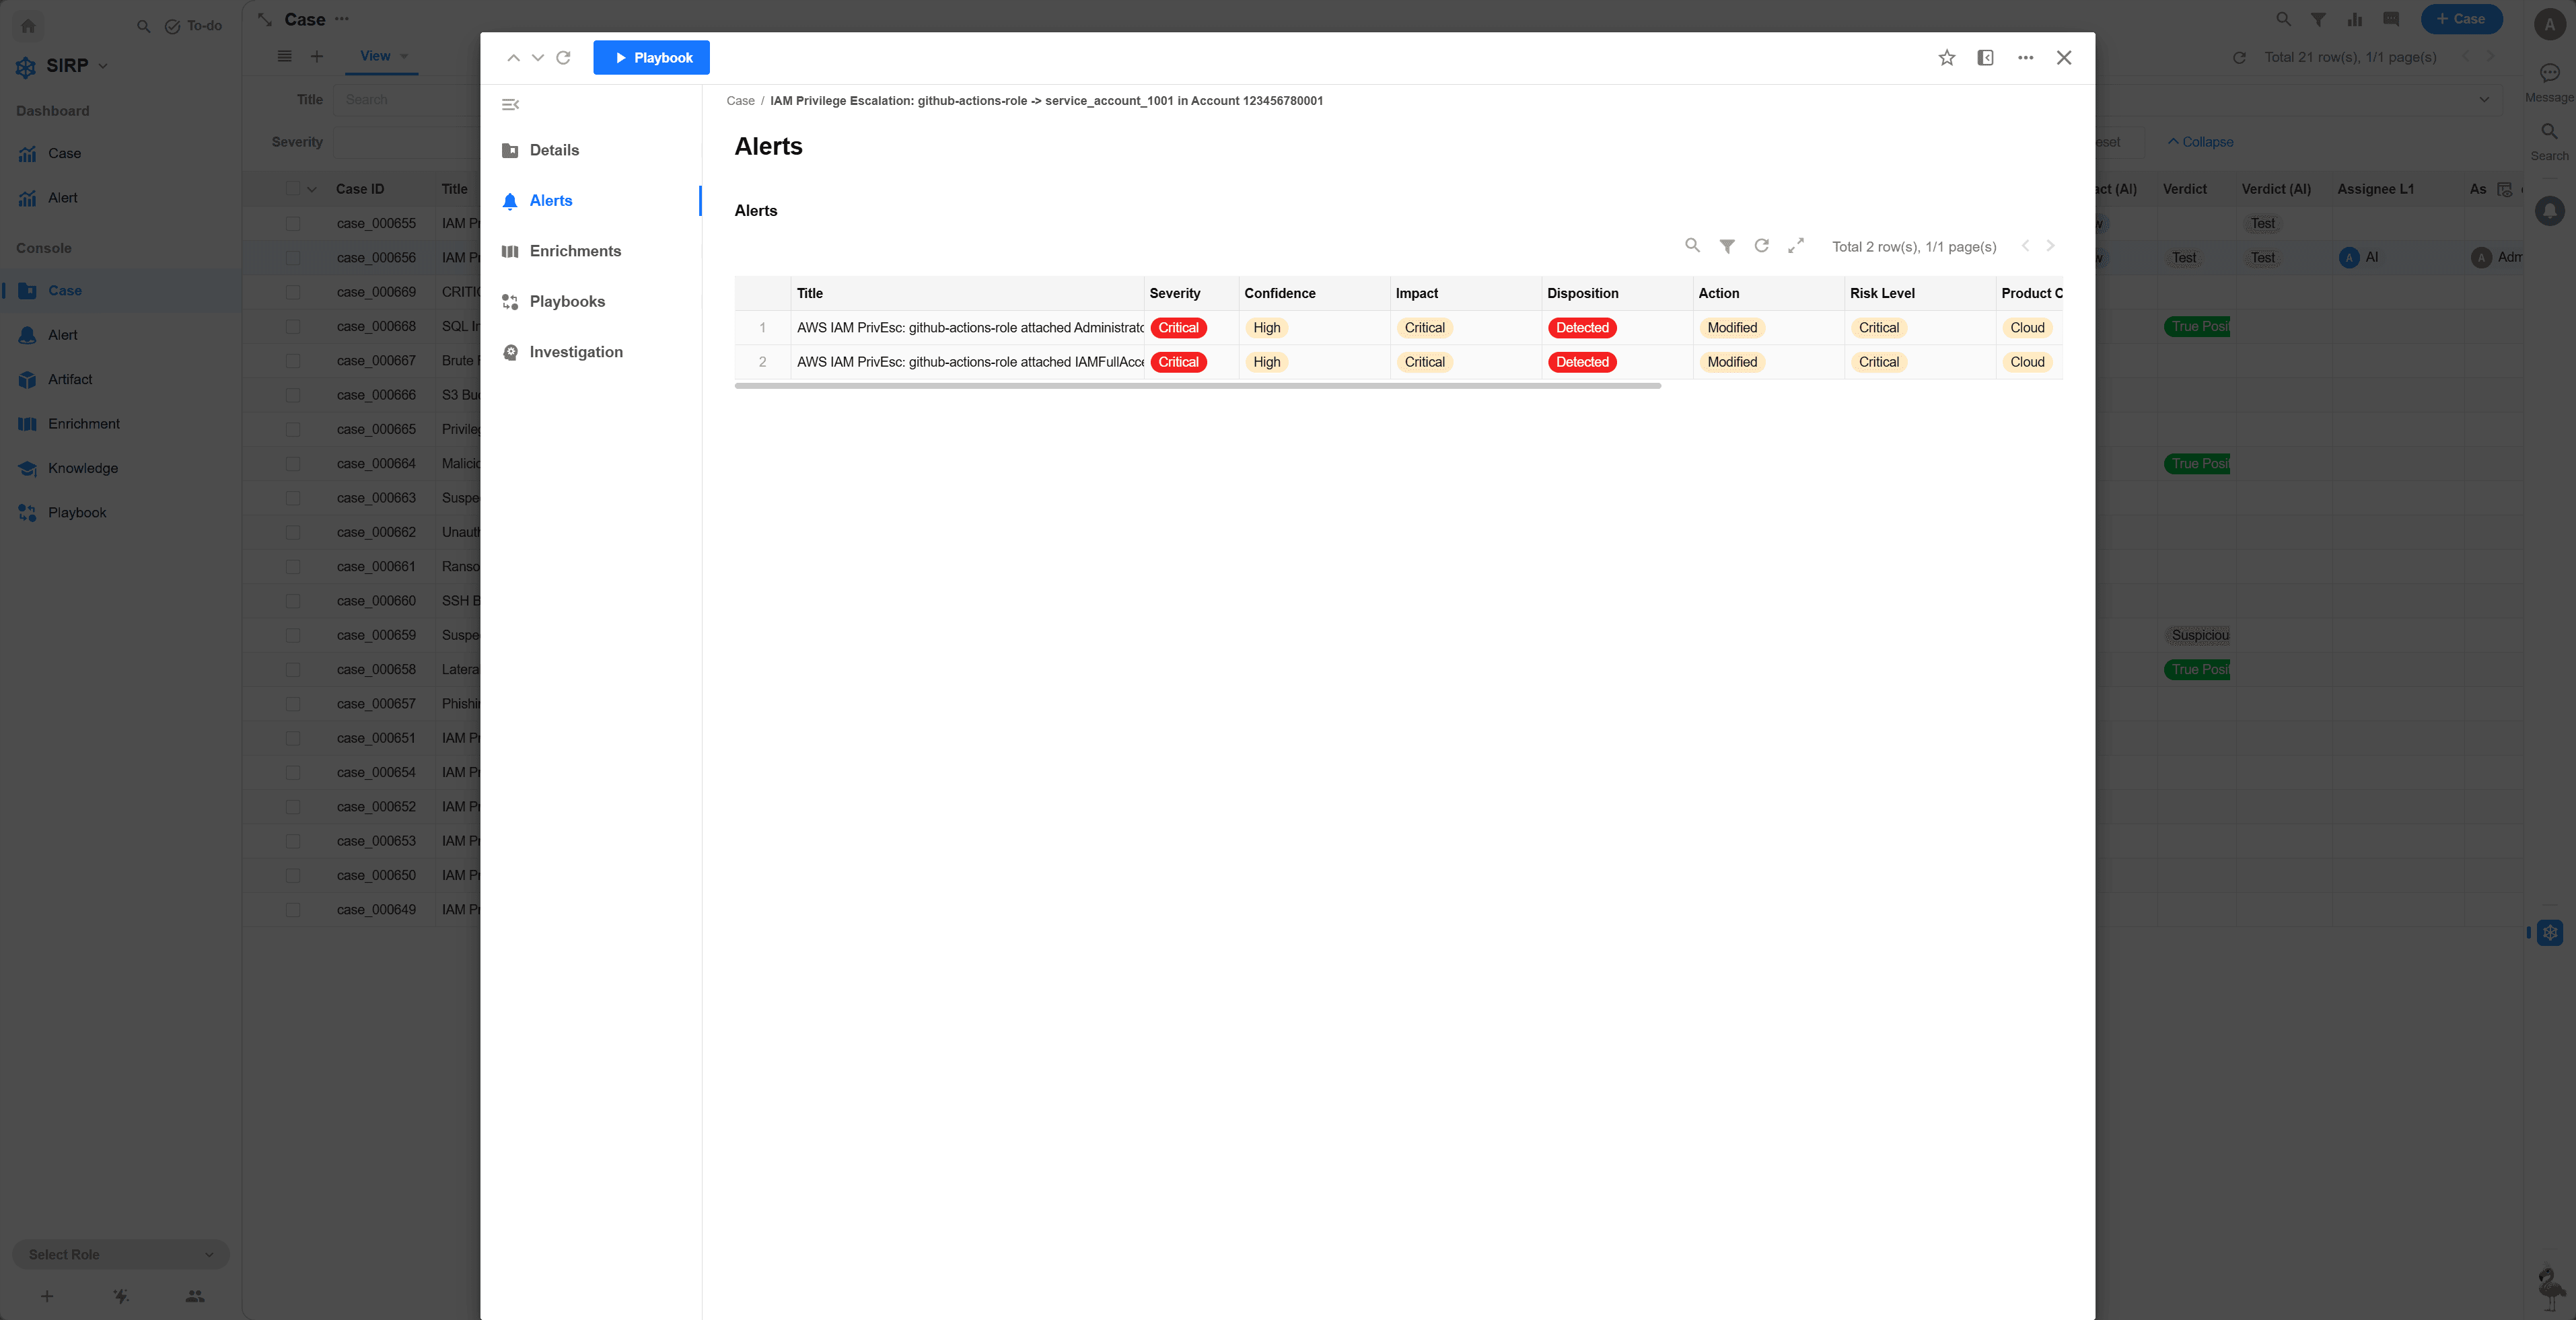Click plus icon at sidebar bottom

[x=47, y=1296]
